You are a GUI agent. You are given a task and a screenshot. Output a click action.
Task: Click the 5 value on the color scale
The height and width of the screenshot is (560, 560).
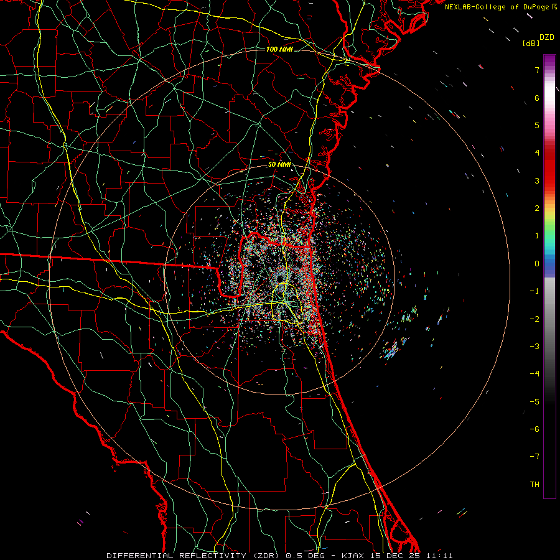click(x=537, y=125)
